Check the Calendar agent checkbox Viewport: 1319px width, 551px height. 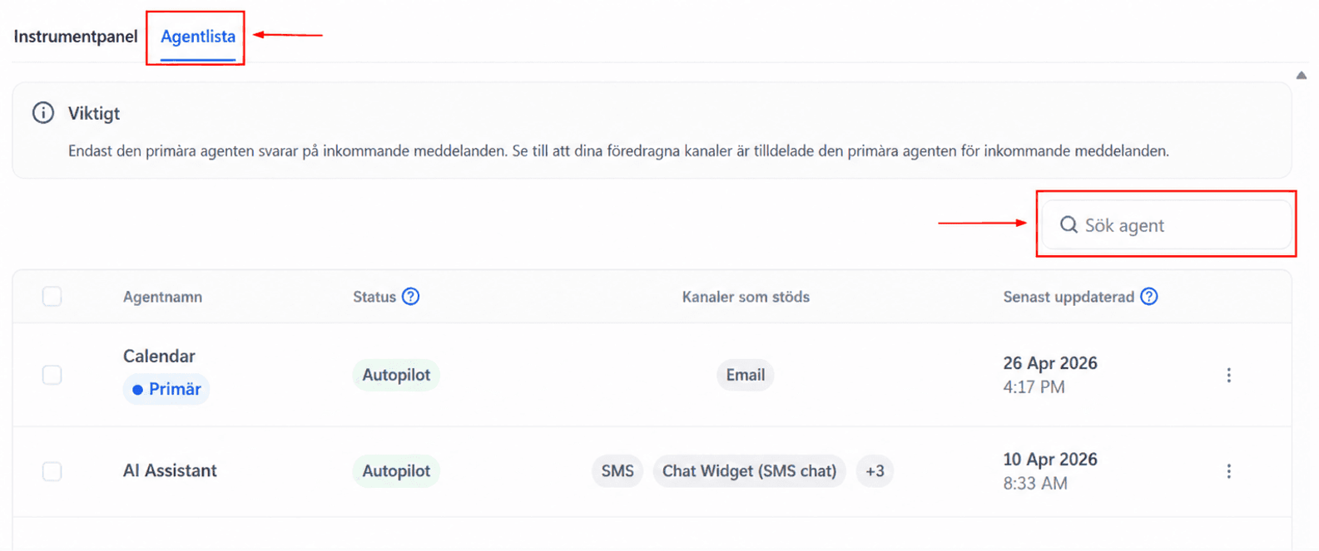coord(52,375)
